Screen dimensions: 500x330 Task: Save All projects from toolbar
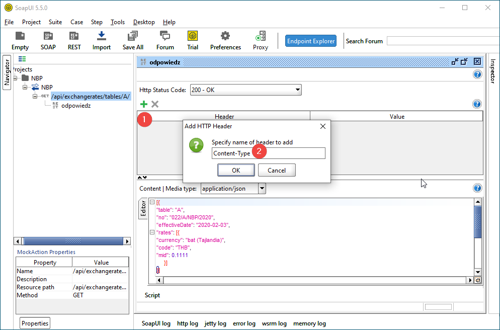coord(133,41)
